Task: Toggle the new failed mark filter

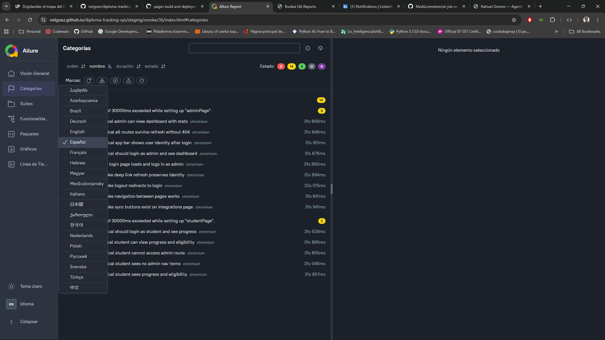Action: [102, 81]
